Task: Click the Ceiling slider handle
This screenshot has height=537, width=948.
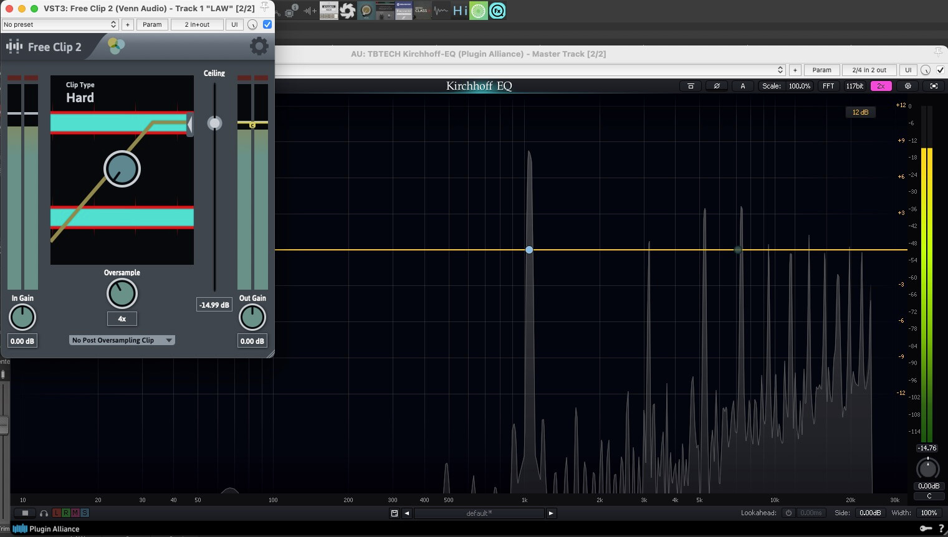Action: pos(214,123)
